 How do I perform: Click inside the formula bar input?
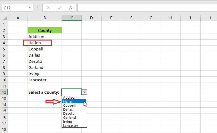click(147, 8)
